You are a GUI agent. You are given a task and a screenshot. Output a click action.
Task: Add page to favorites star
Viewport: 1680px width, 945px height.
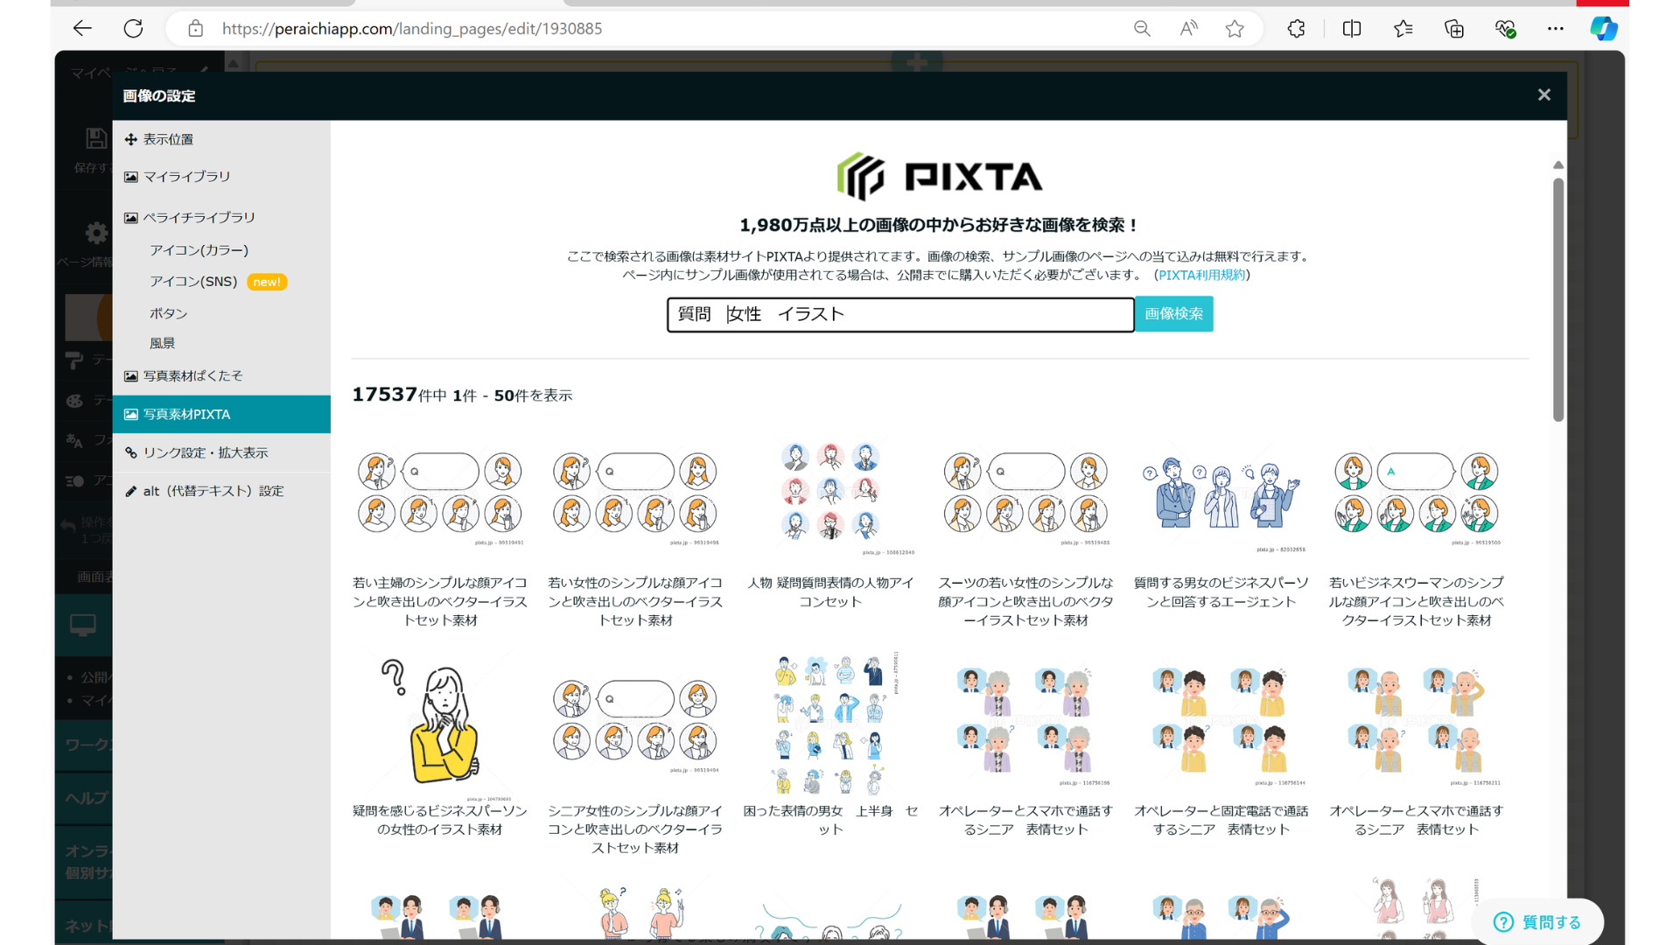click(x=1235, y=29)
